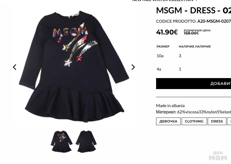This screenshot has height=164, width=231.
Task: Show previous product image with left arrow
Action: tap(14, 67)
